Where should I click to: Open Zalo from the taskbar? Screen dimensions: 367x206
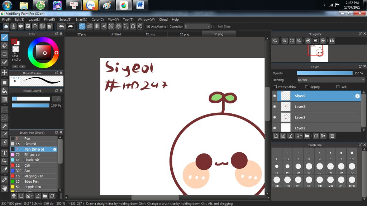pos(91,5)
